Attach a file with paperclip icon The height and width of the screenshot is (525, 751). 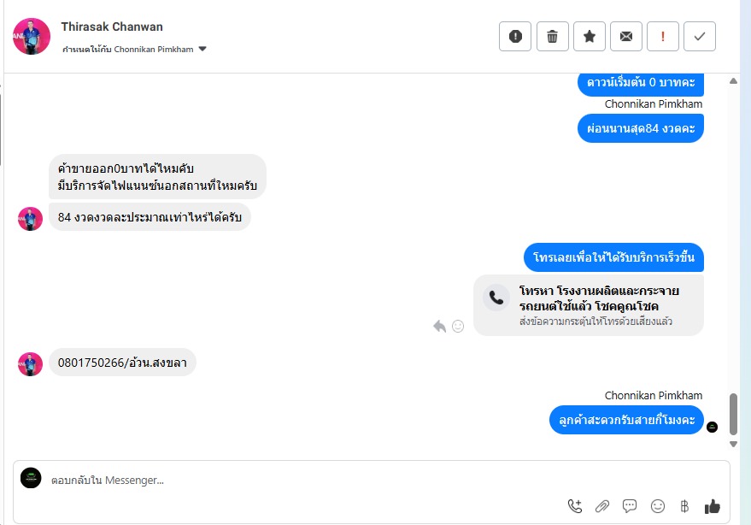pos(602,506)
